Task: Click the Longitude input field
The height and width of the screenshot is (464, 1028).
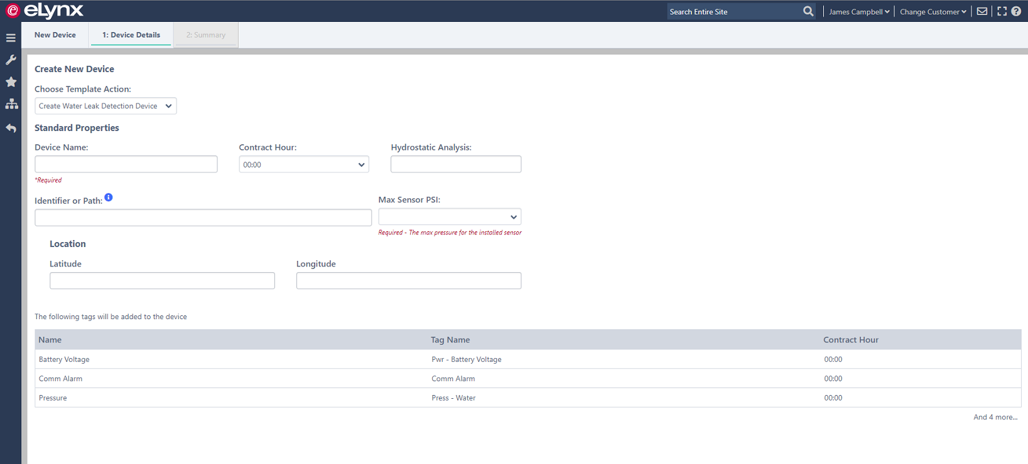Action: coord(409,281)
